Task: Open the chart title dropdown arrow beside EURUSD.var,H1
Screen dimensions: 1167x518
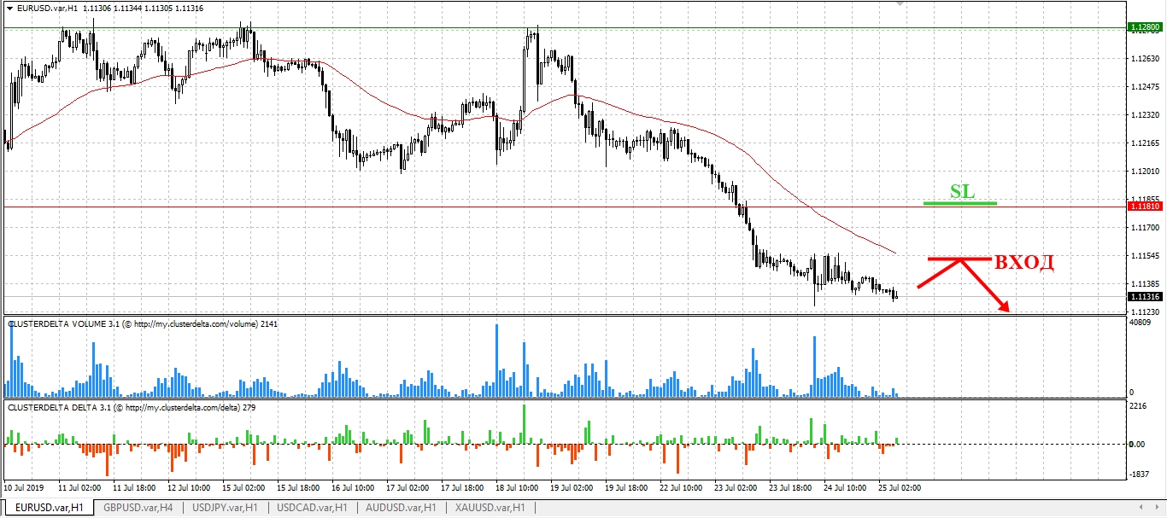Action: (9, 8)
